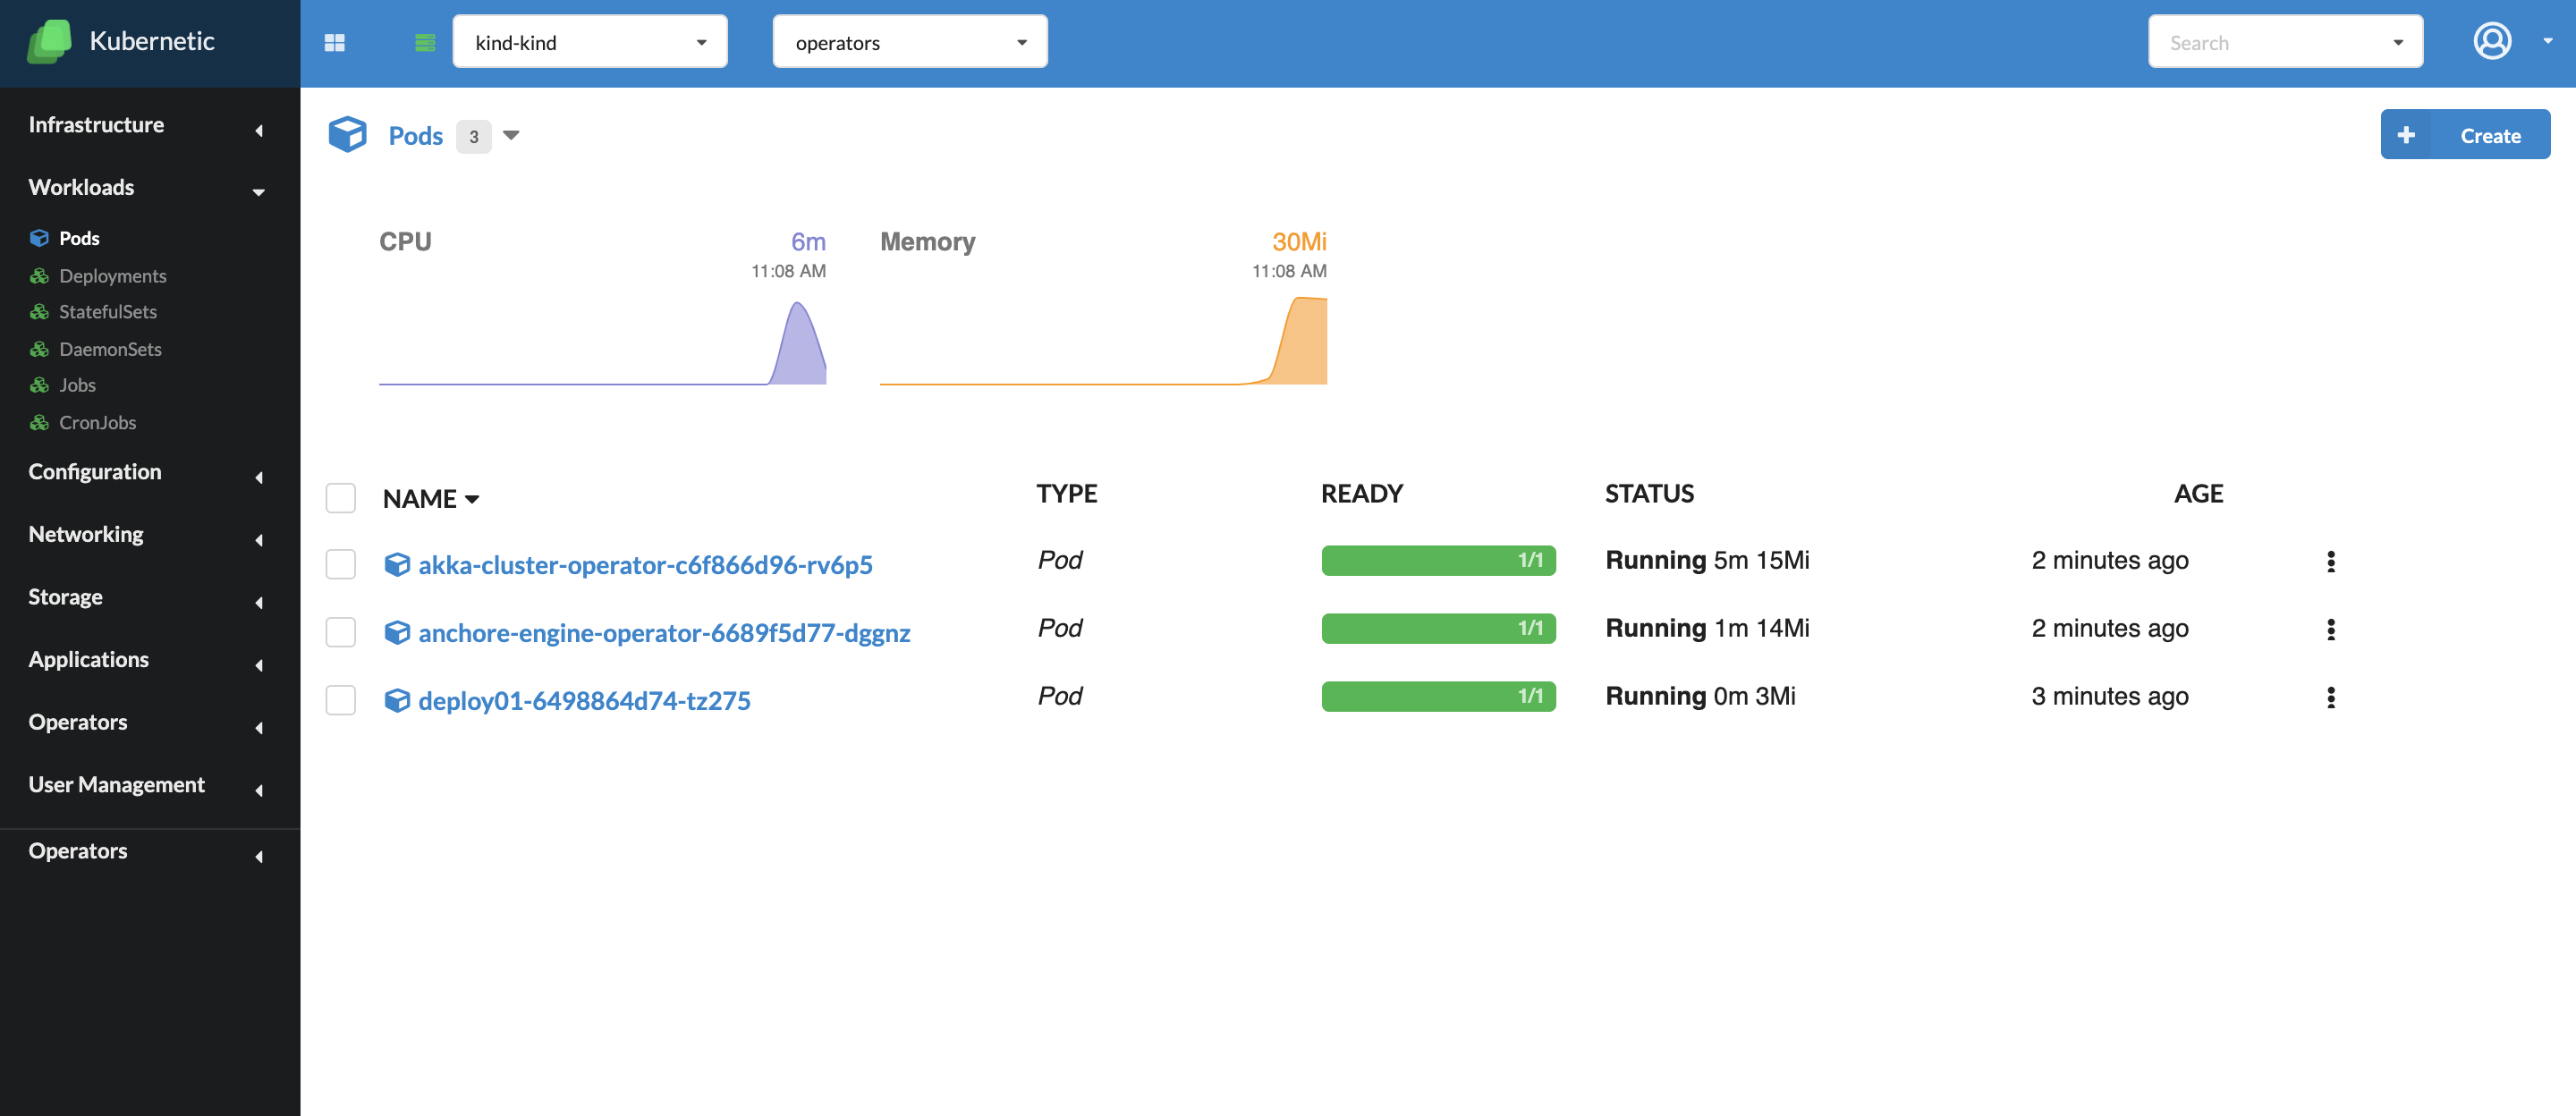Screen dimensions: 2576x1116
Task: Click the user profile icon top-right
Action: coord(2490,41)
